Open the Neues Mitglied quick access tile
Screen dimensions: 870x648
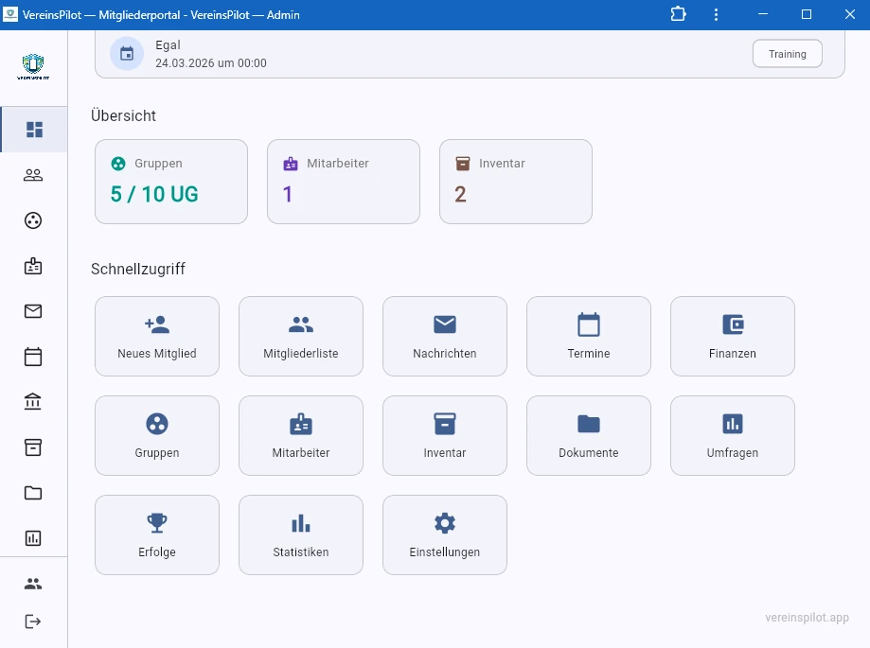click(156, 336)
